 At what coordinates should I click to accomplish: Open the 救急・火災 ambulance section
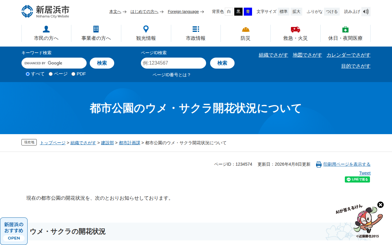(x=295, y=33)
